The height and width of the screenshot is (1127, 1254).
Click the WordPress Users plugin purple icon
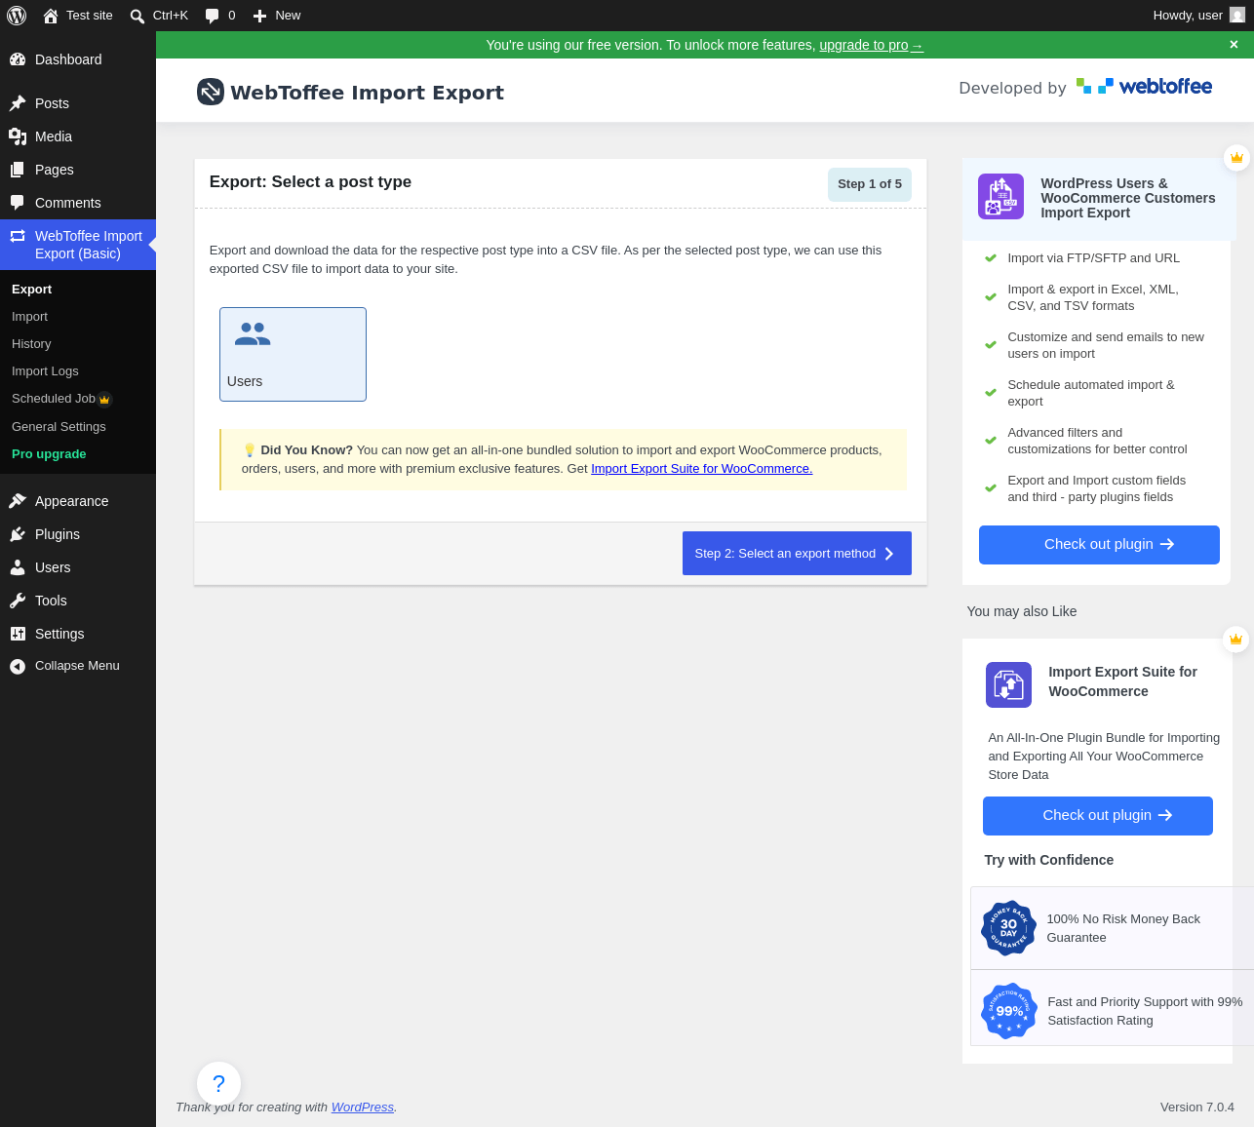pyautogui.click(x=1000, y=197)
